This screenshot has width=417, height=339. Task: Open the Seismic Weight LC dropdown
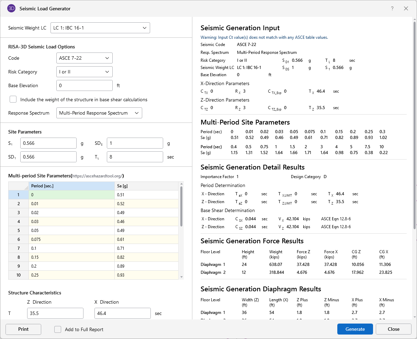100,28
